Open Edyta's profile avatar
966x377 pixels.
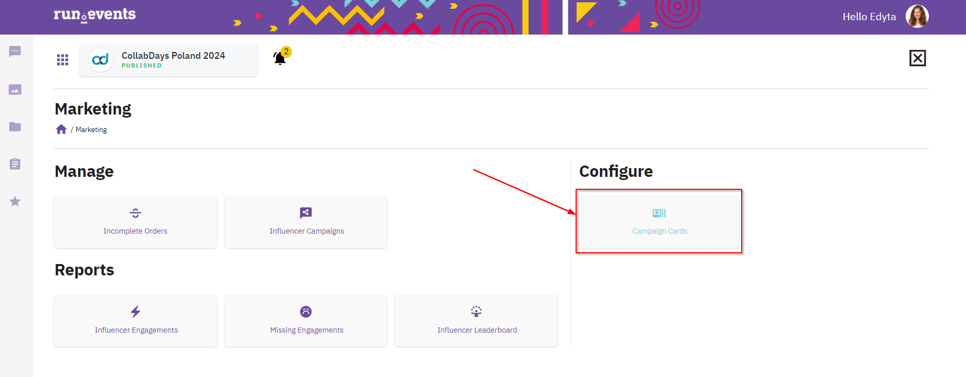tap(917, 17)
